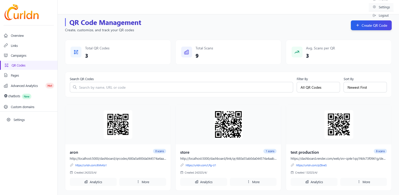Open the Filter By dropdown
Viewport: 399px width, 195px height.
(318, 87)
